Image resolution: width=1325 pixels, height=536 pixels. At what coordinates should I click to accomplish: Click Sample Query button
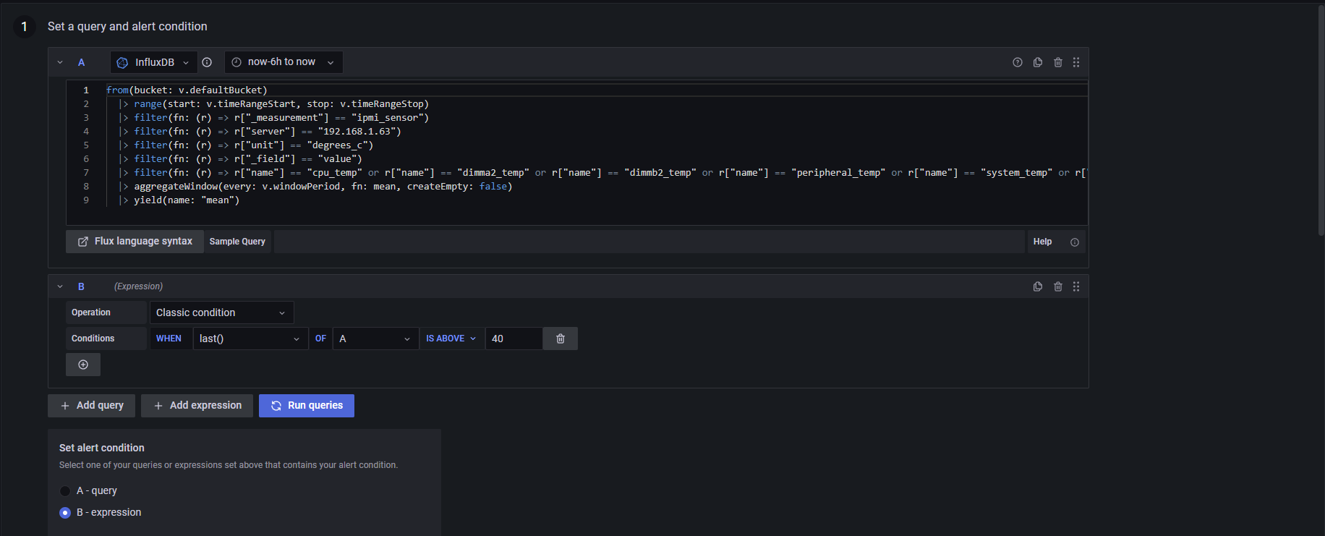(237, 242)
